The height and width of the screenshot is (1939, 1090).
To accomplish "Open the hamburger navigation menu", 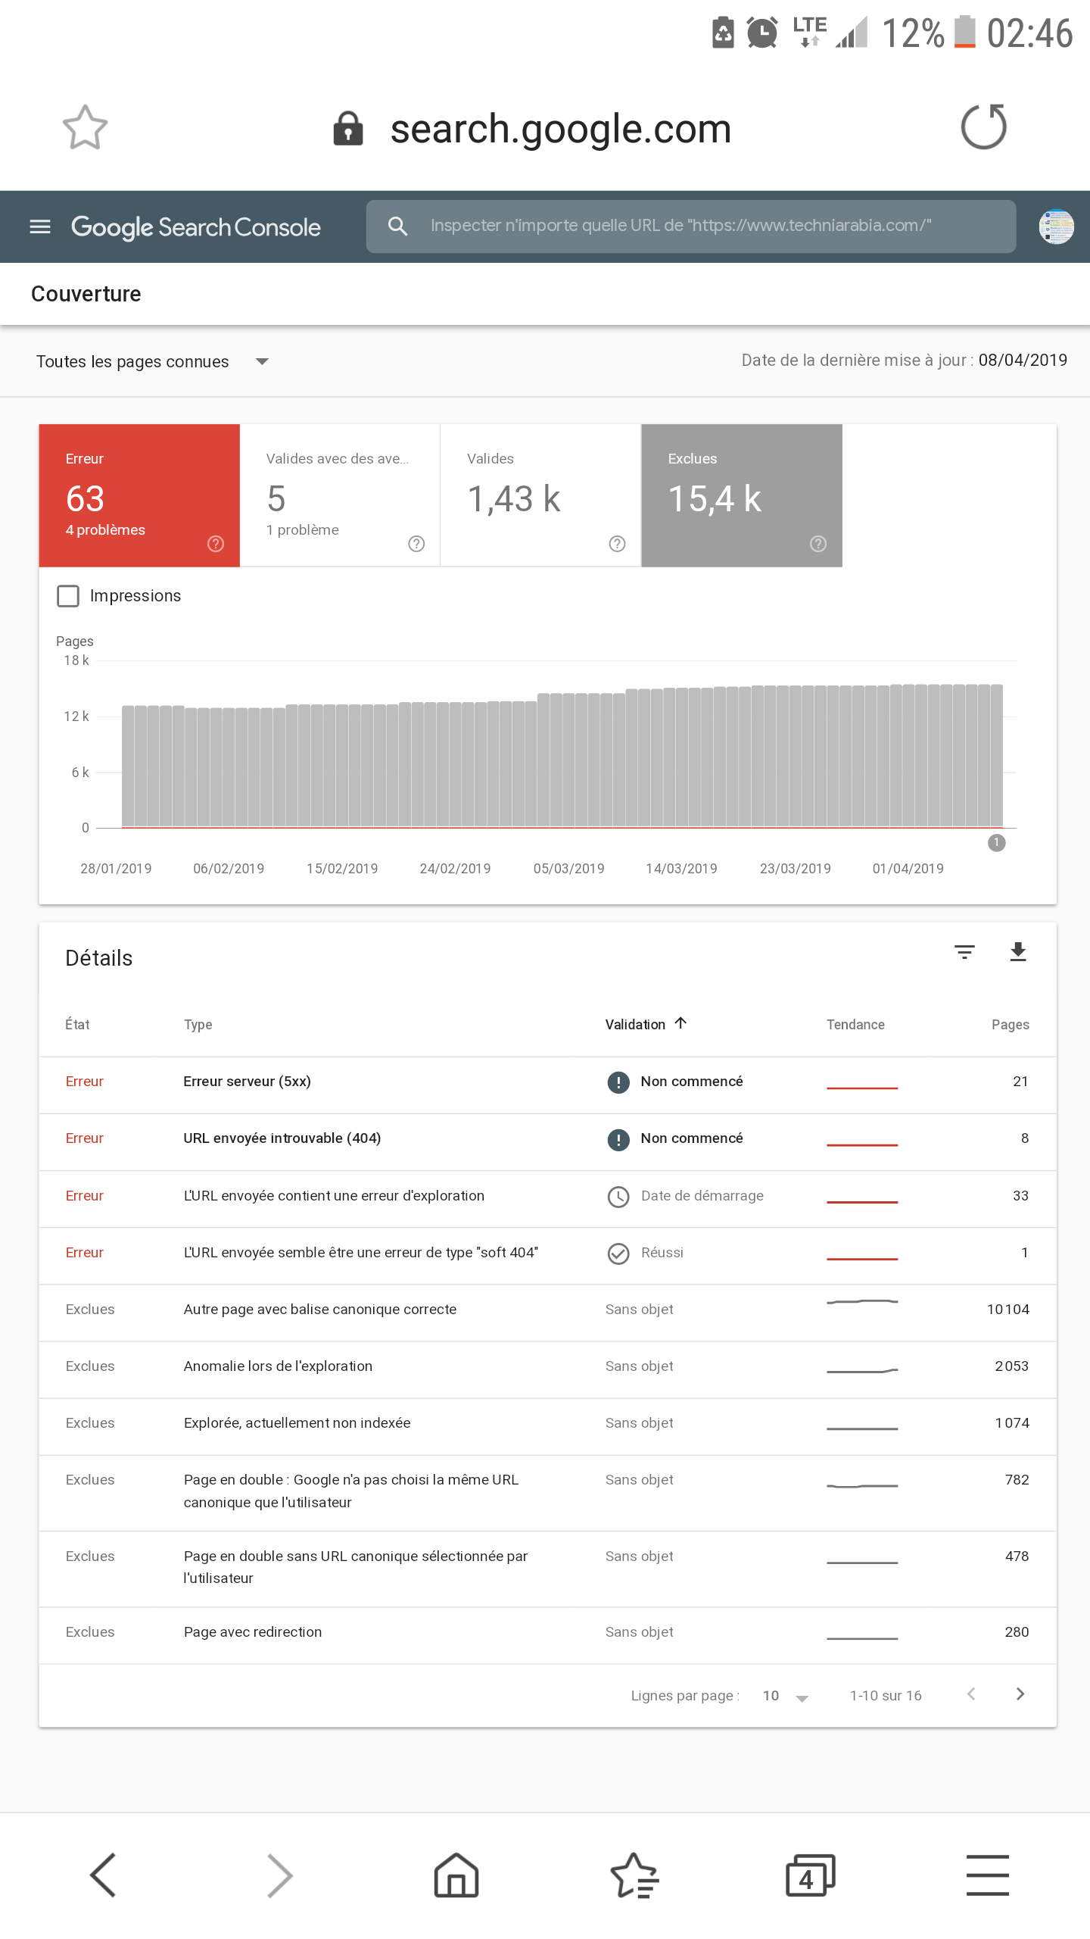I will (40, 226).
